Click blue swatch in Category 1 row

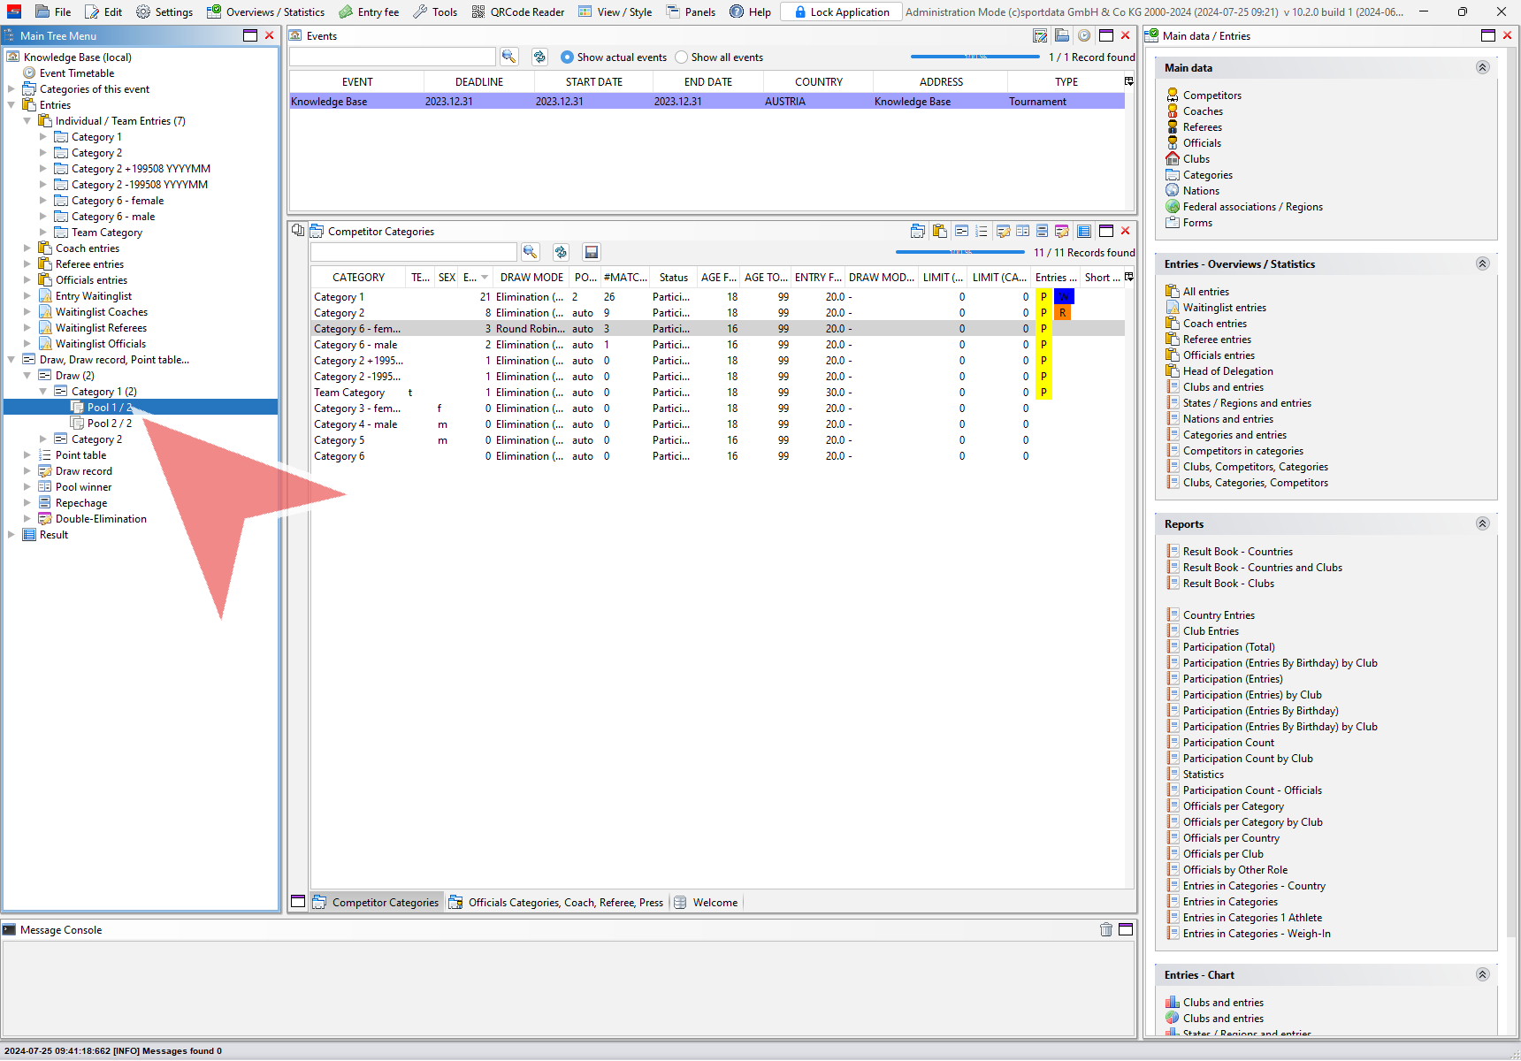point(1064,297)
